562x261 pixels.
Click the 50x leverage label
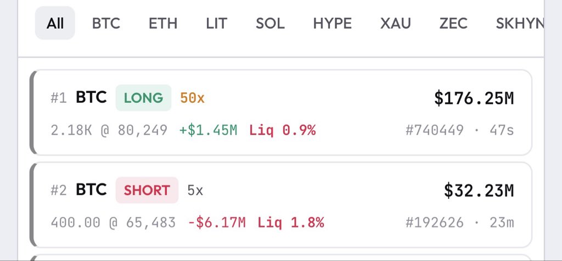[193, 98]
